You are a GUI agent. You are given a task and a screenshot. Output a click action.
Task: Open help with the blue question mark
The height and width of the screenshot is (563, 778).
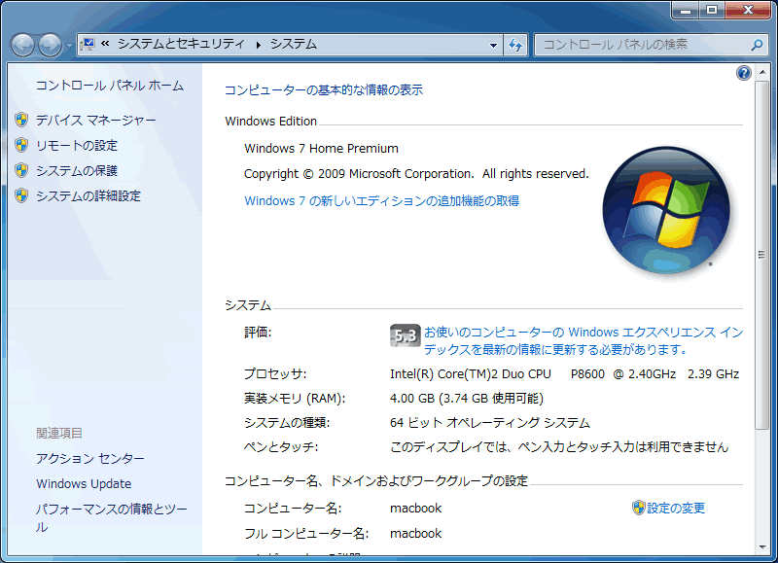click(x=743, y=73)
